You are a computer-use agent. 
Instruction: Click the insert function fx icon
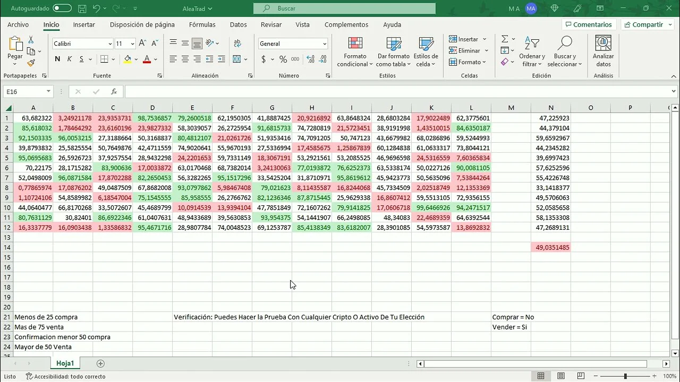(114, 92)
